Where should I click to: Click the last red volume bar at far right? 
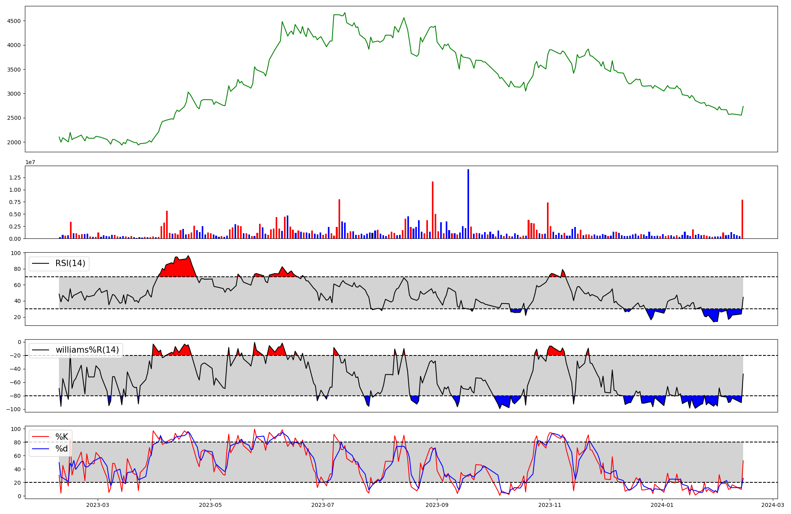[742, 219]
